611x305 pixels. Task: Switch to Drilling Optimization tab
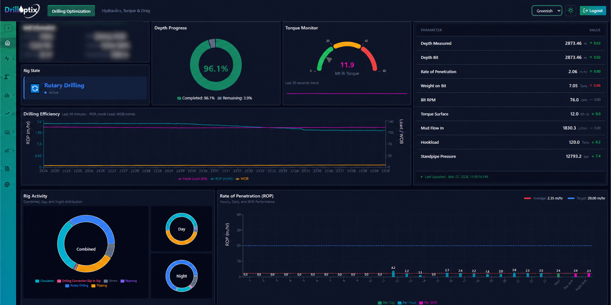pos(71,11)
